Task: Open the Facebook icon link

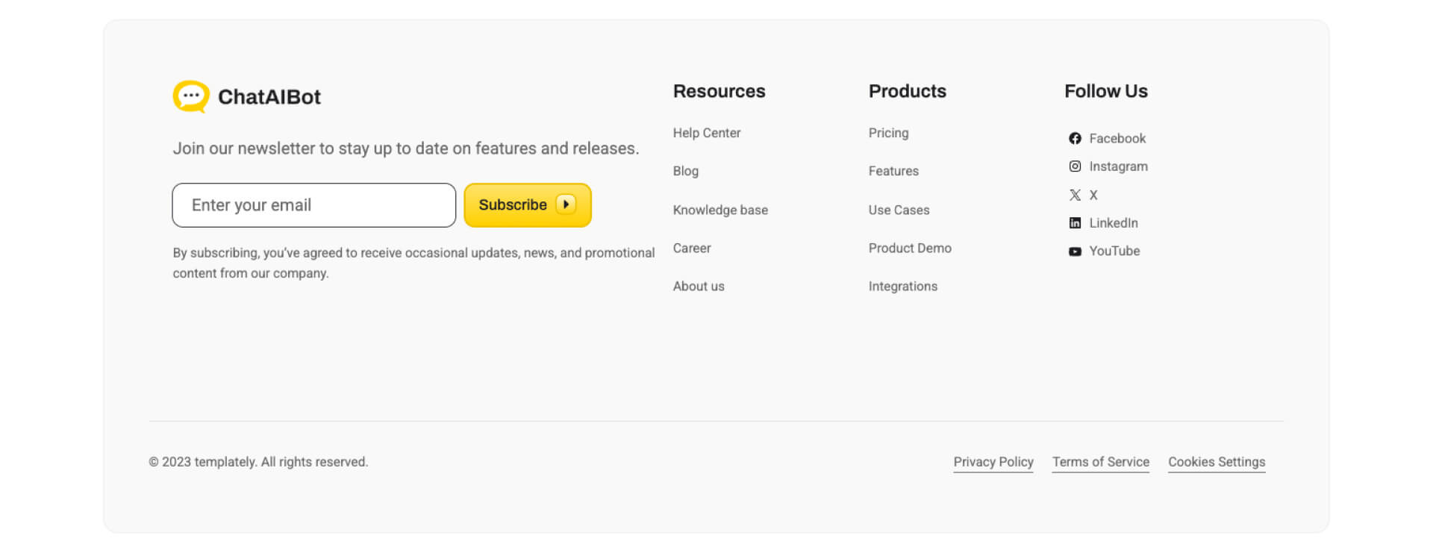Action: (x=1075, y=139)
